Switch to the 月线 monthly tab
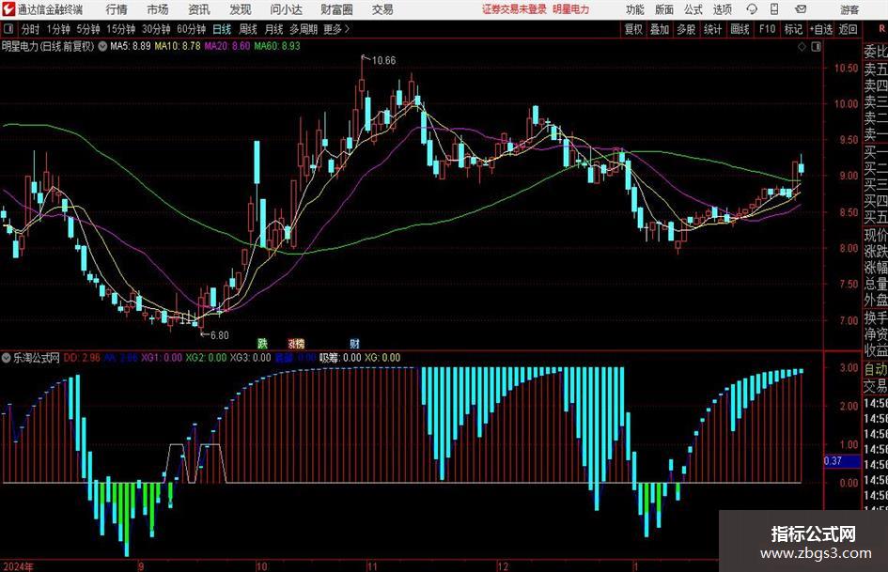Screen dimensions: 888x572 (x=273, y=29)
